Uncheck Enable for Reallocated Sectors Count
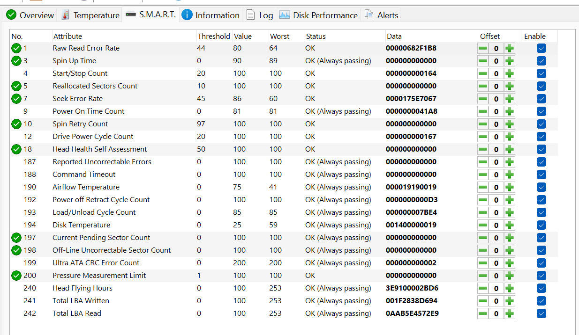Image resolution: width=579 pixels, height=335 pixels. pyautogui.click(x=541, y=86)
